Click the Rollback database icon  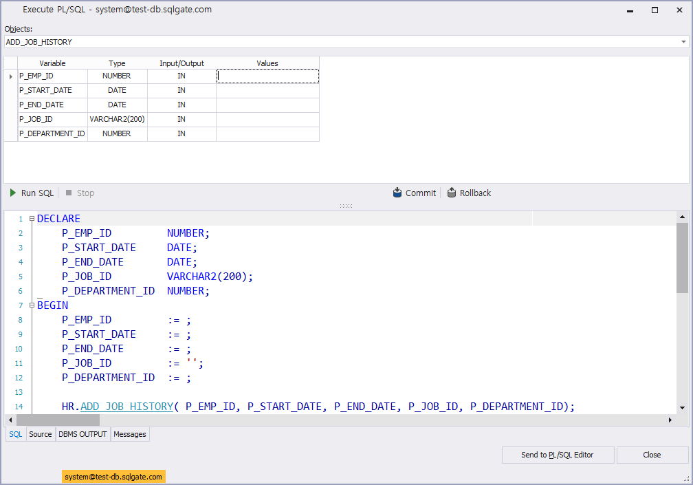(451, 193)
